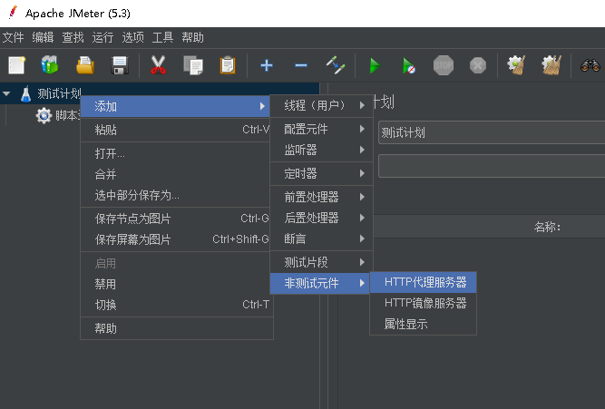Viewport: 605px width, 409px height.
Task: Click the Save floppy disk icon
Action: coord(119,65)
